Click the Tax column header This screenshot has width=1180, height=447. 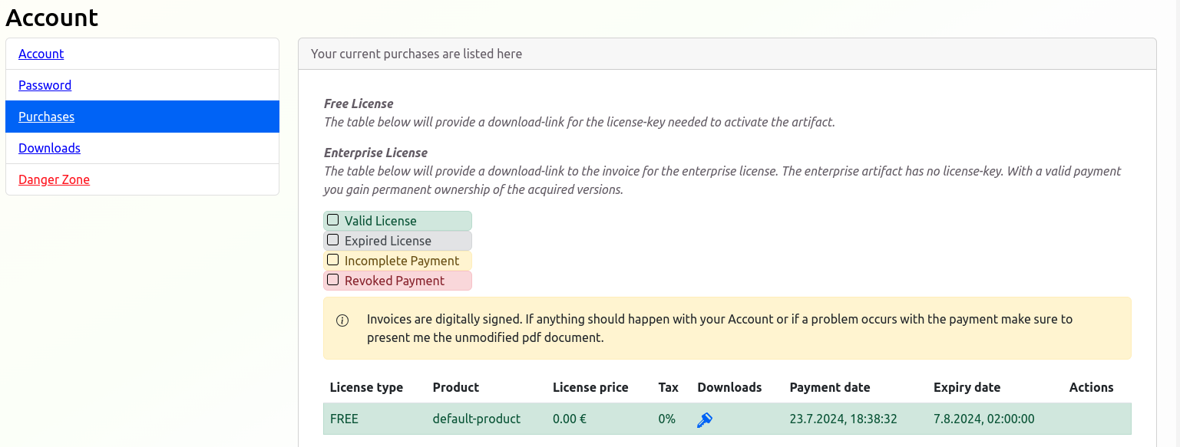pos(668,387)
